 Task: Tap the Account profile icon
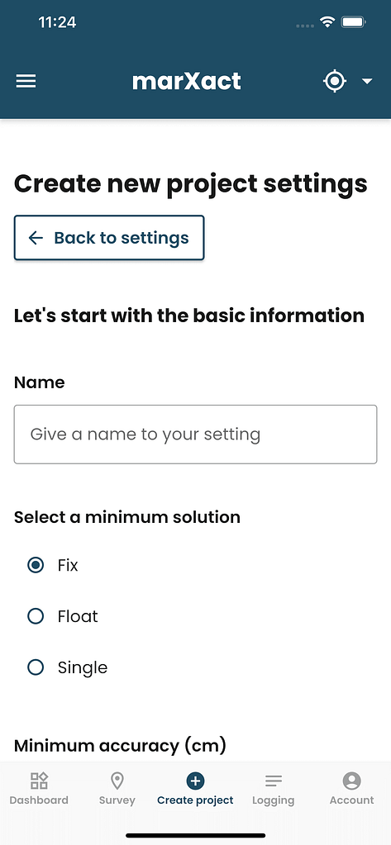coord(351,781)
